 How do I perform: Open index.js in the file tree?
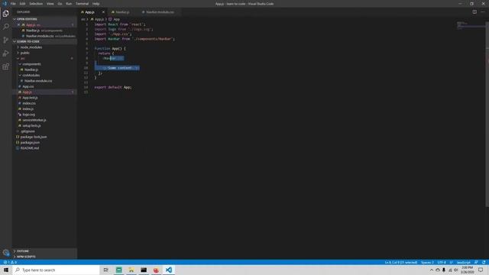click(x=28, y=108)
